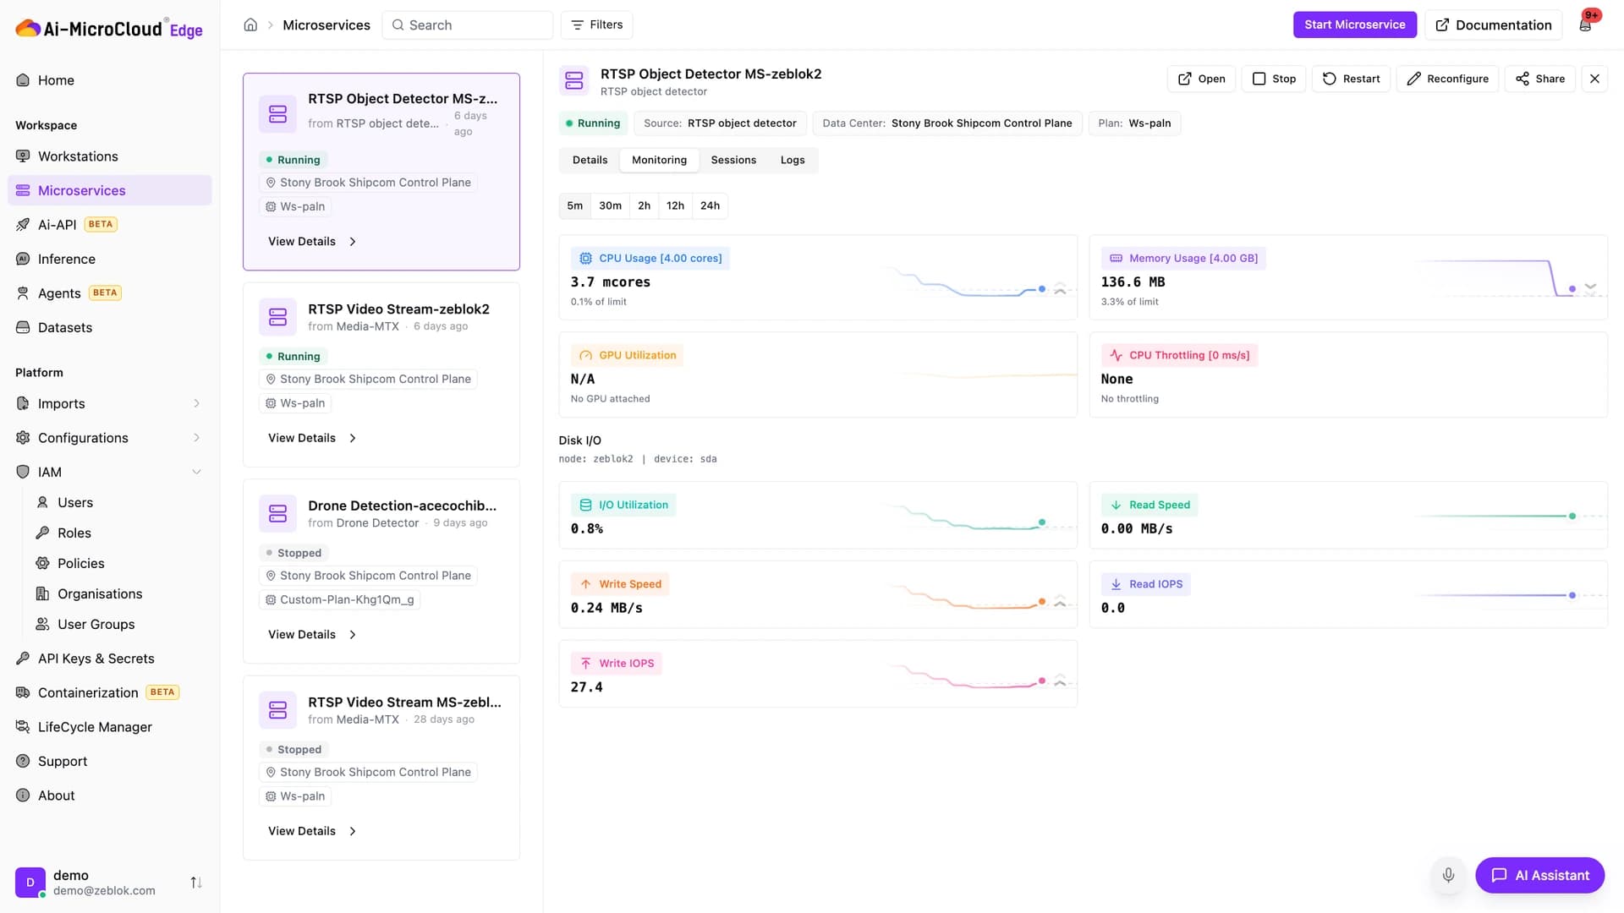The width and height of the screenshot is (1624, 913).
Task: Switch to the Sessions tab
Action: pos(733,160)
